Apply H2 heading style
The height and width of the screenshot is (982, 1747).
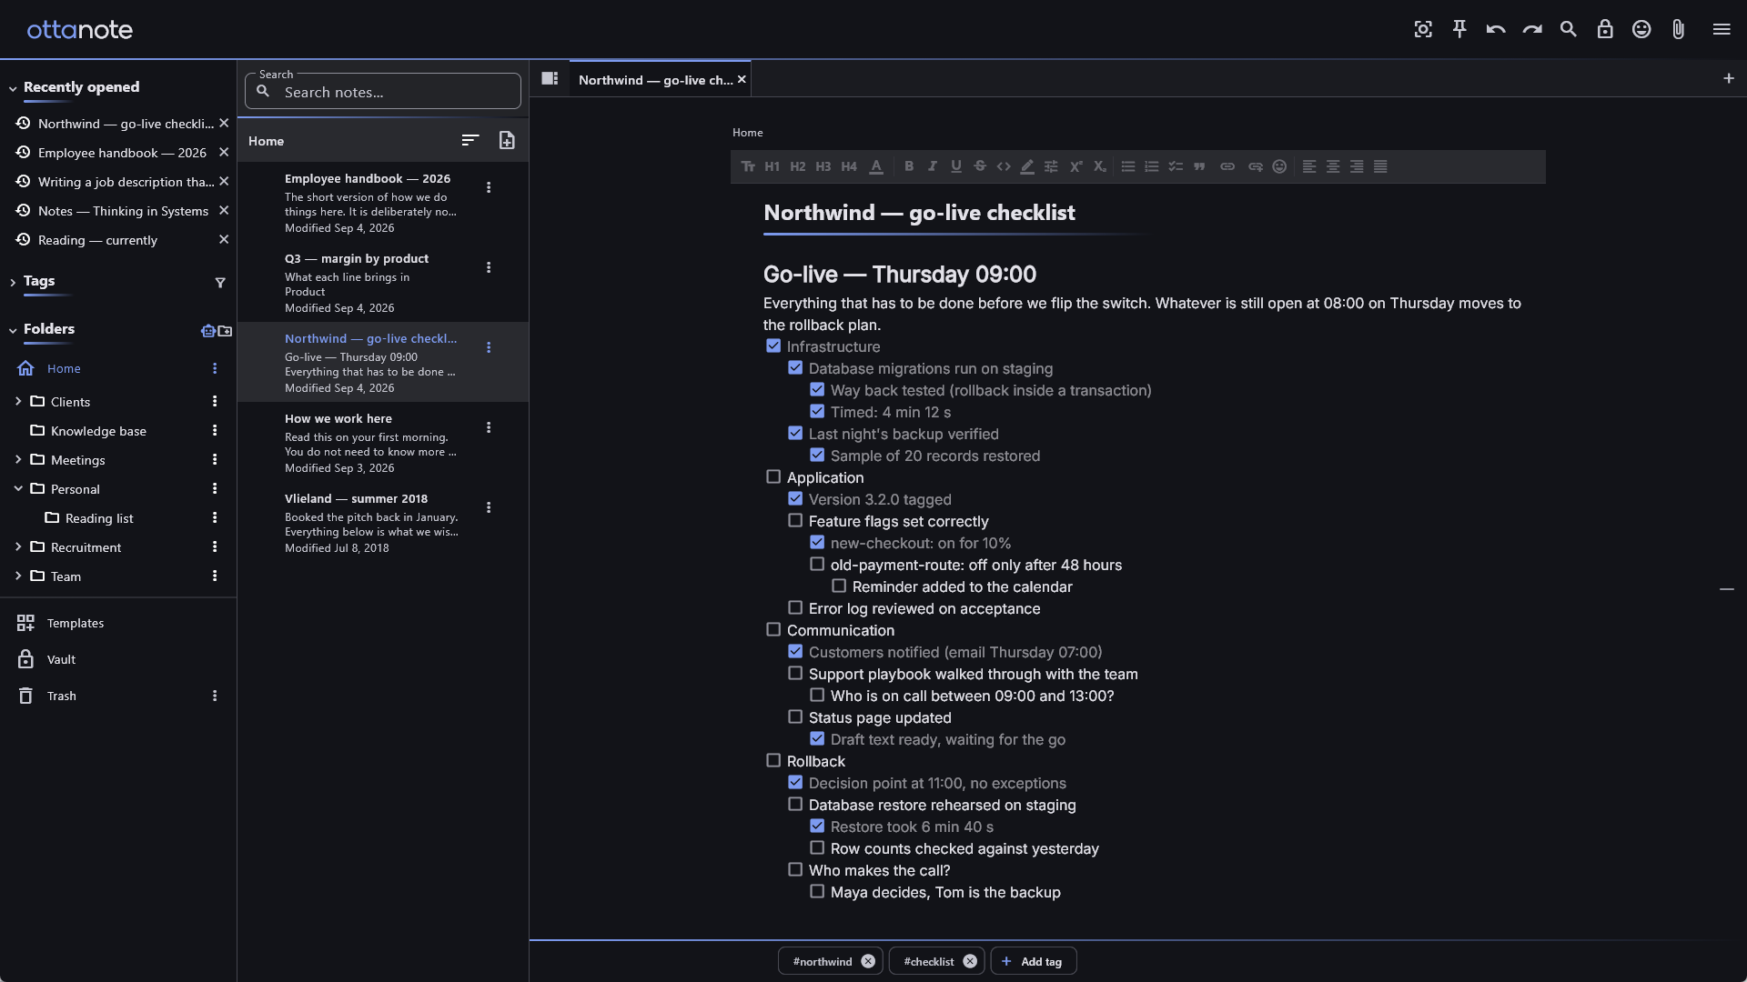pyautogui.click(x=798, y=166)
